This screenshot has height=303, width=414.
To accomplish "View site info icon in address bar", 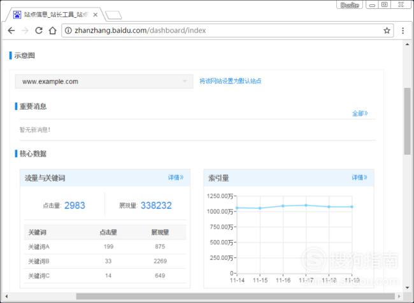I will (68, 31).
